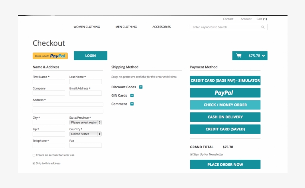This screenshot has width=305, height=188.
Task: Open the State/Province region dropdown
Action: point(86,122)
